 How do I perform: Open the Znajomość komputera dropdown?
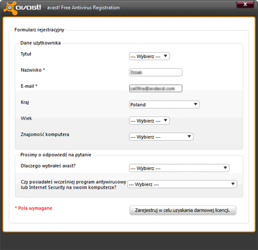[161, 137]
